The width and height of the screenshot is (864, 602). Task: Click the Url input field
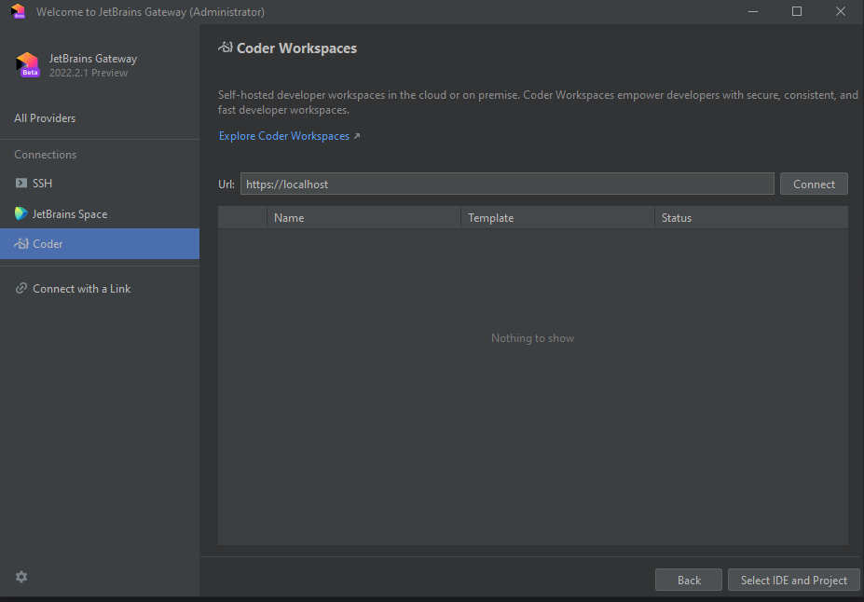(x=507, y=184)
